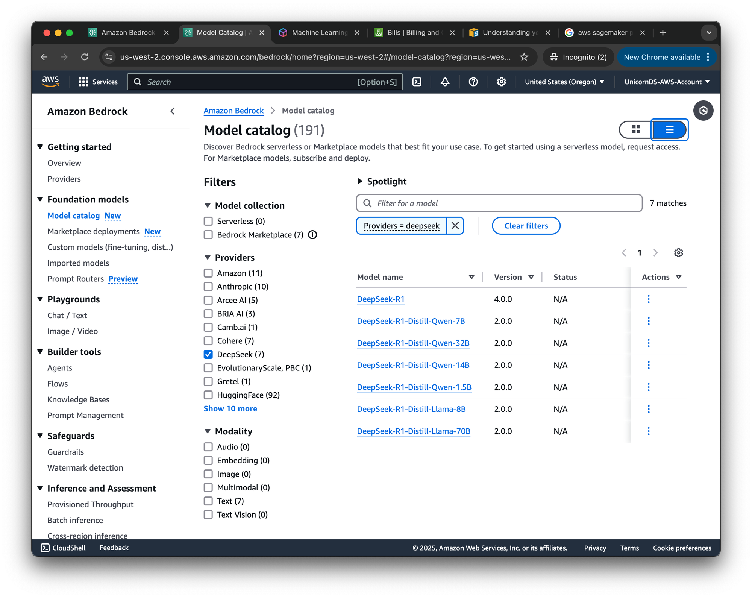
Task: Check the Anthropic provider checkbox
Action: tap(208, 287)
